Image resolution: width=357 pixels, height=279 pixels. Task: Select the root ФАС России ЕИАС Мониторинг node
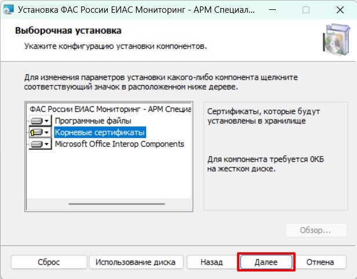(x=111, y=109)
